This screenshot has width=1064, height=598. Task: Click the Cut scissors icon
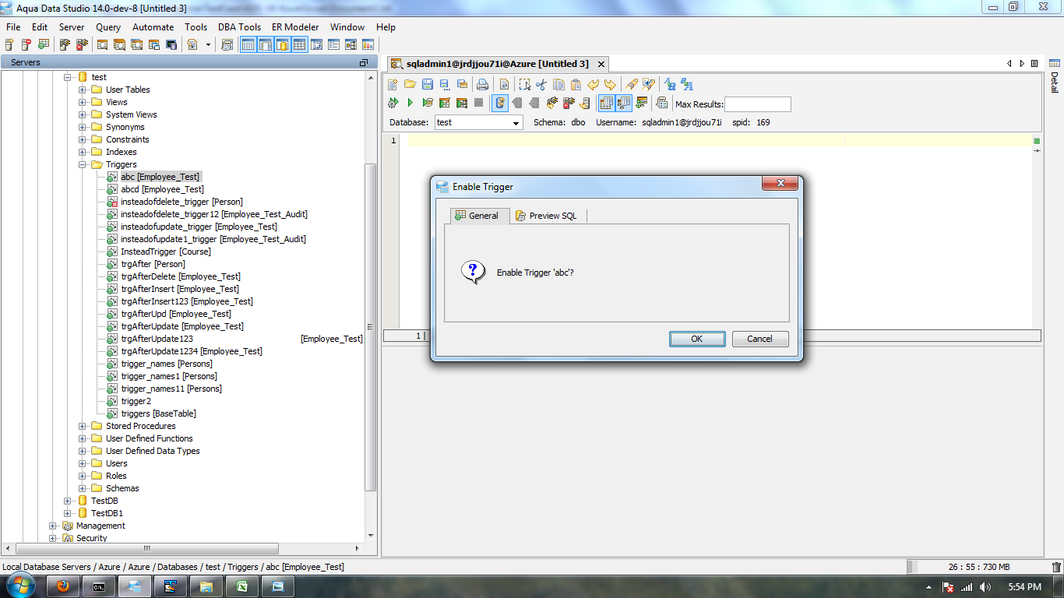pyautogui.click(x=541, y=84)
